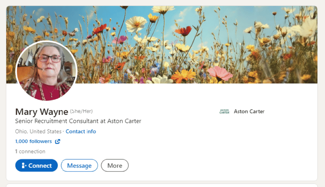View the 1,000 followers link
The height and width of the screenshot is (187, 325).
[x=33, y=141]
